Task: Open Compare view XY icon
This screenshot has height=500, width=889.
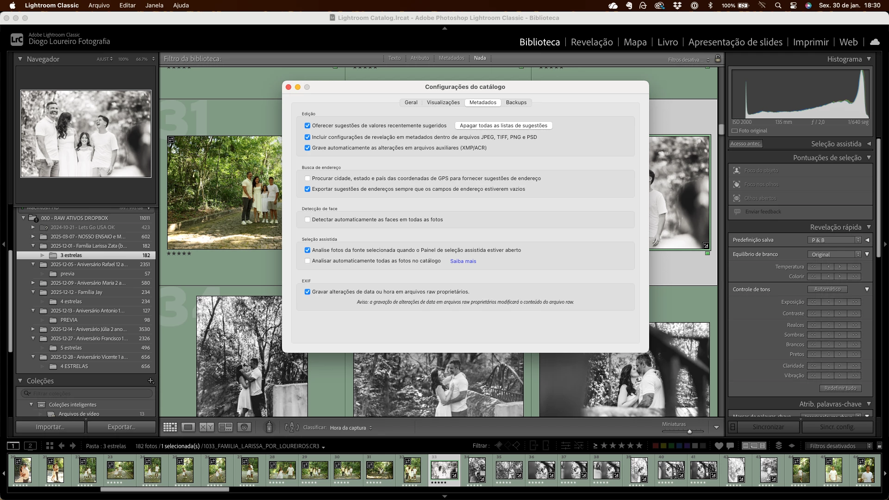Action: (207, 427)
